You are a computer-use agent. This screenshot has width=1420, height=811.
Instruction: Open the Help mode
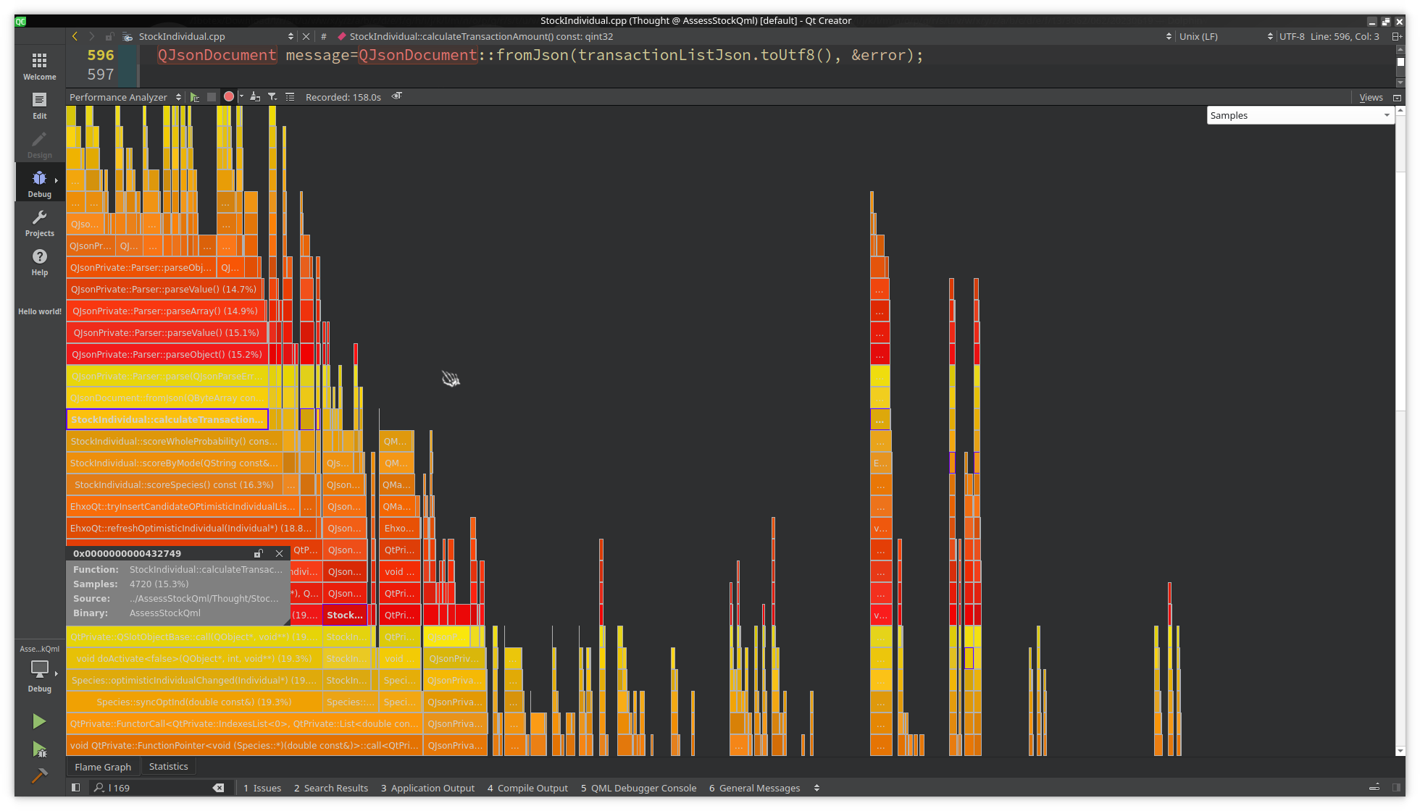[39, 261]
